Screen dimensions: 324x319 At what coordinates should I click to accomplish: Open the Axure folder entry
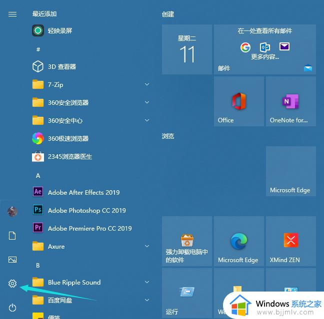point(90,246)
